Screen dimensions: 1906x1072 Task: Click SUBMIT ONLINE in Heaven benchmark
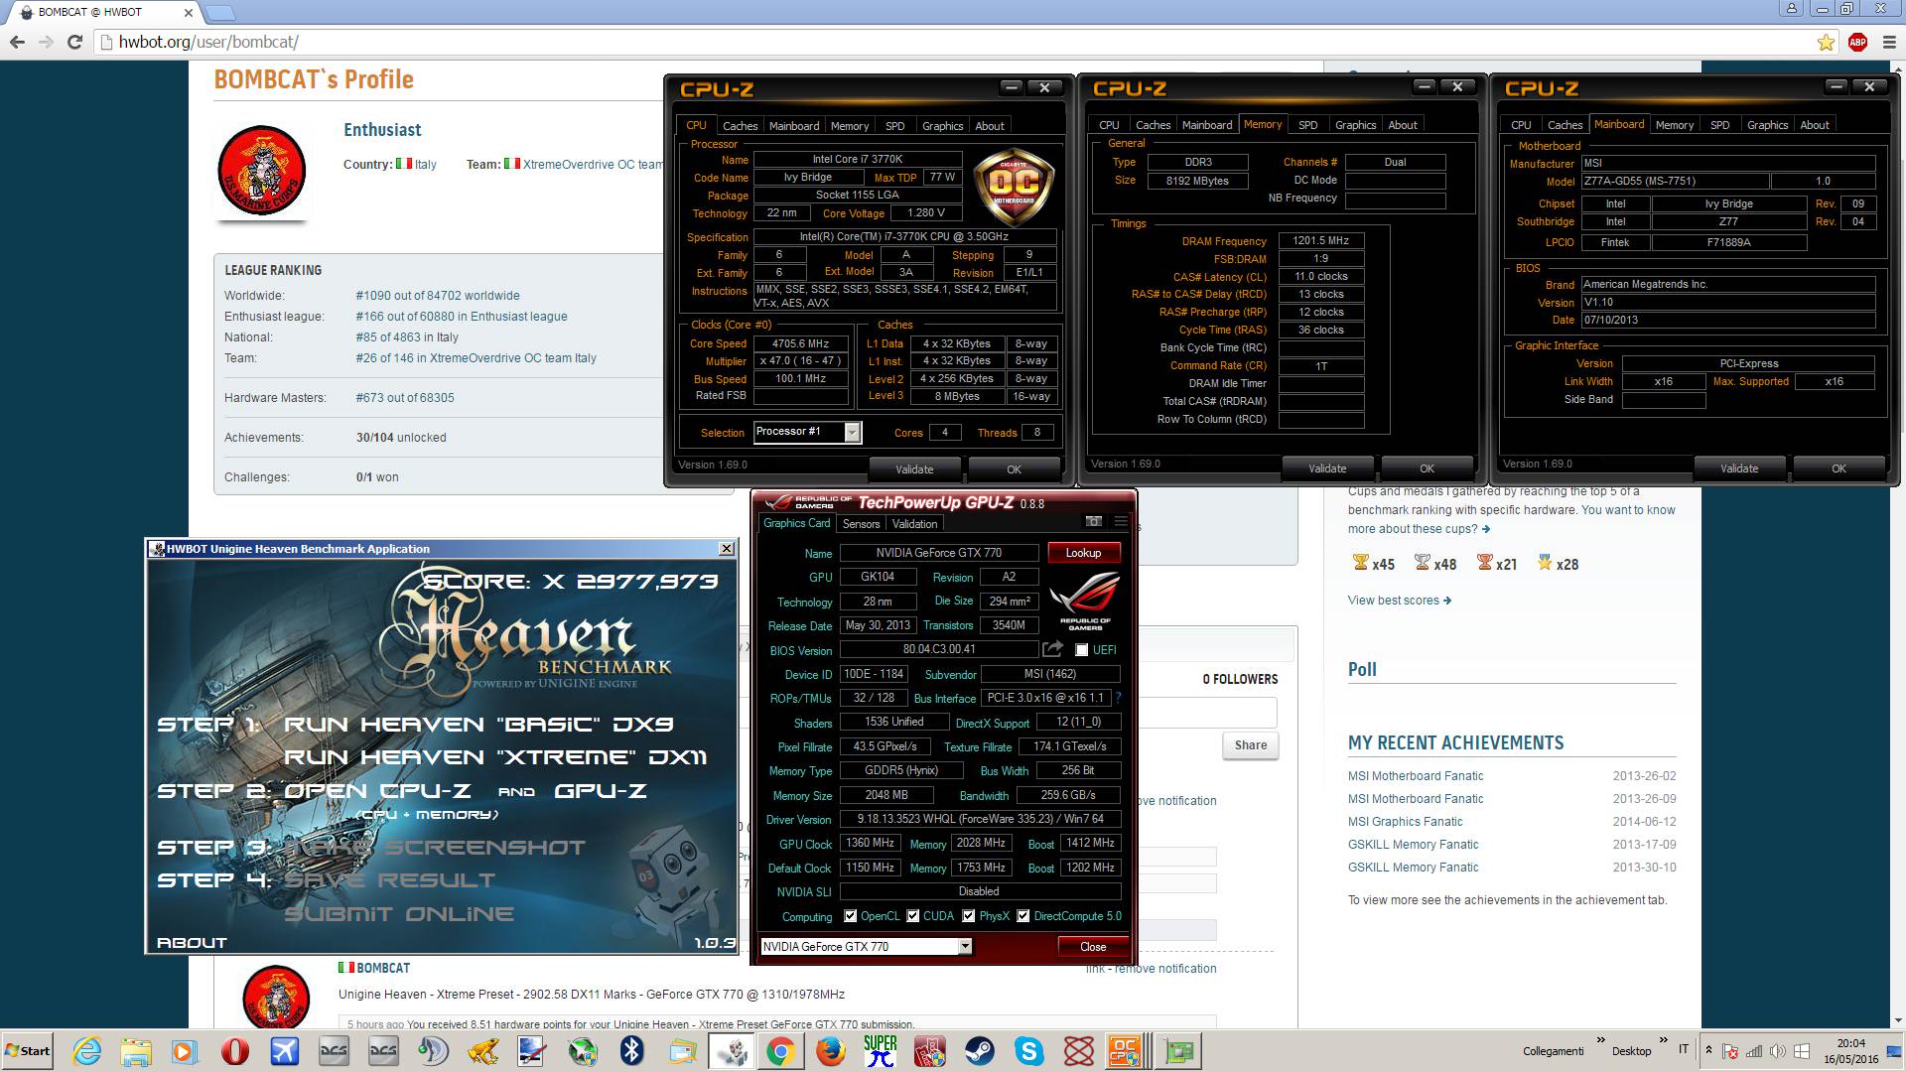point(399,914)
